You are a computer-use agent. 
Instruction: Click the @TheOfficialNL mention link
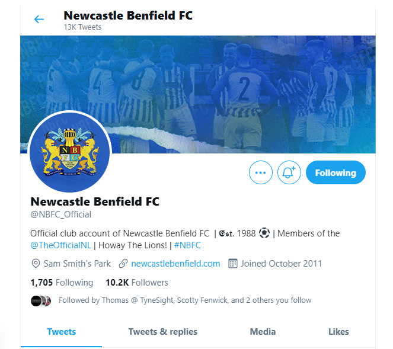click(60, 245)
